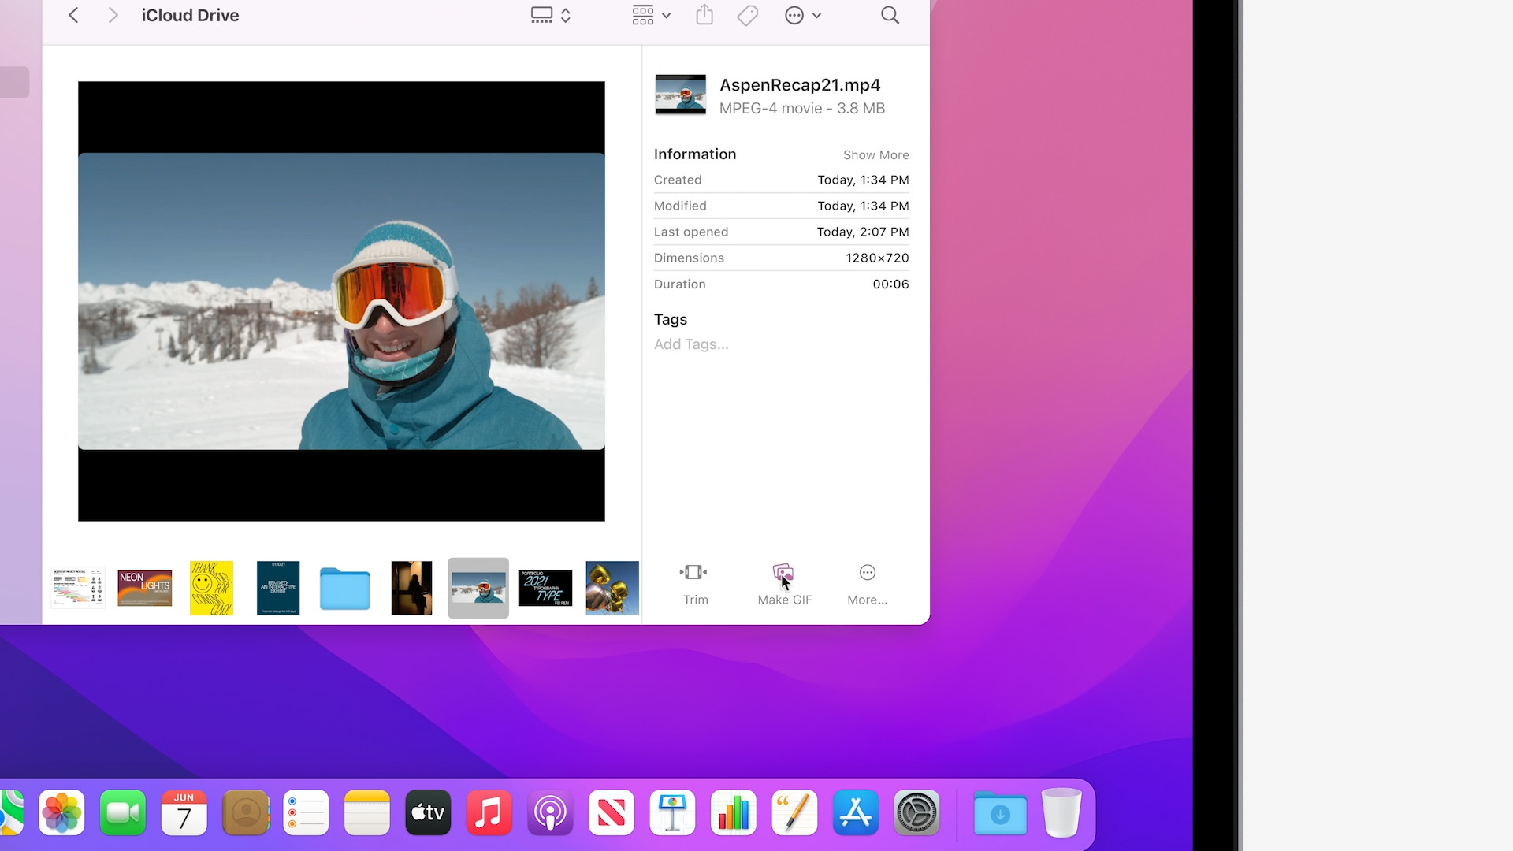This screenshot has width=1513, height=851.
Task: Click the Share icon in the toolbar
Action: pyautogui.click(x=704, y=15)
